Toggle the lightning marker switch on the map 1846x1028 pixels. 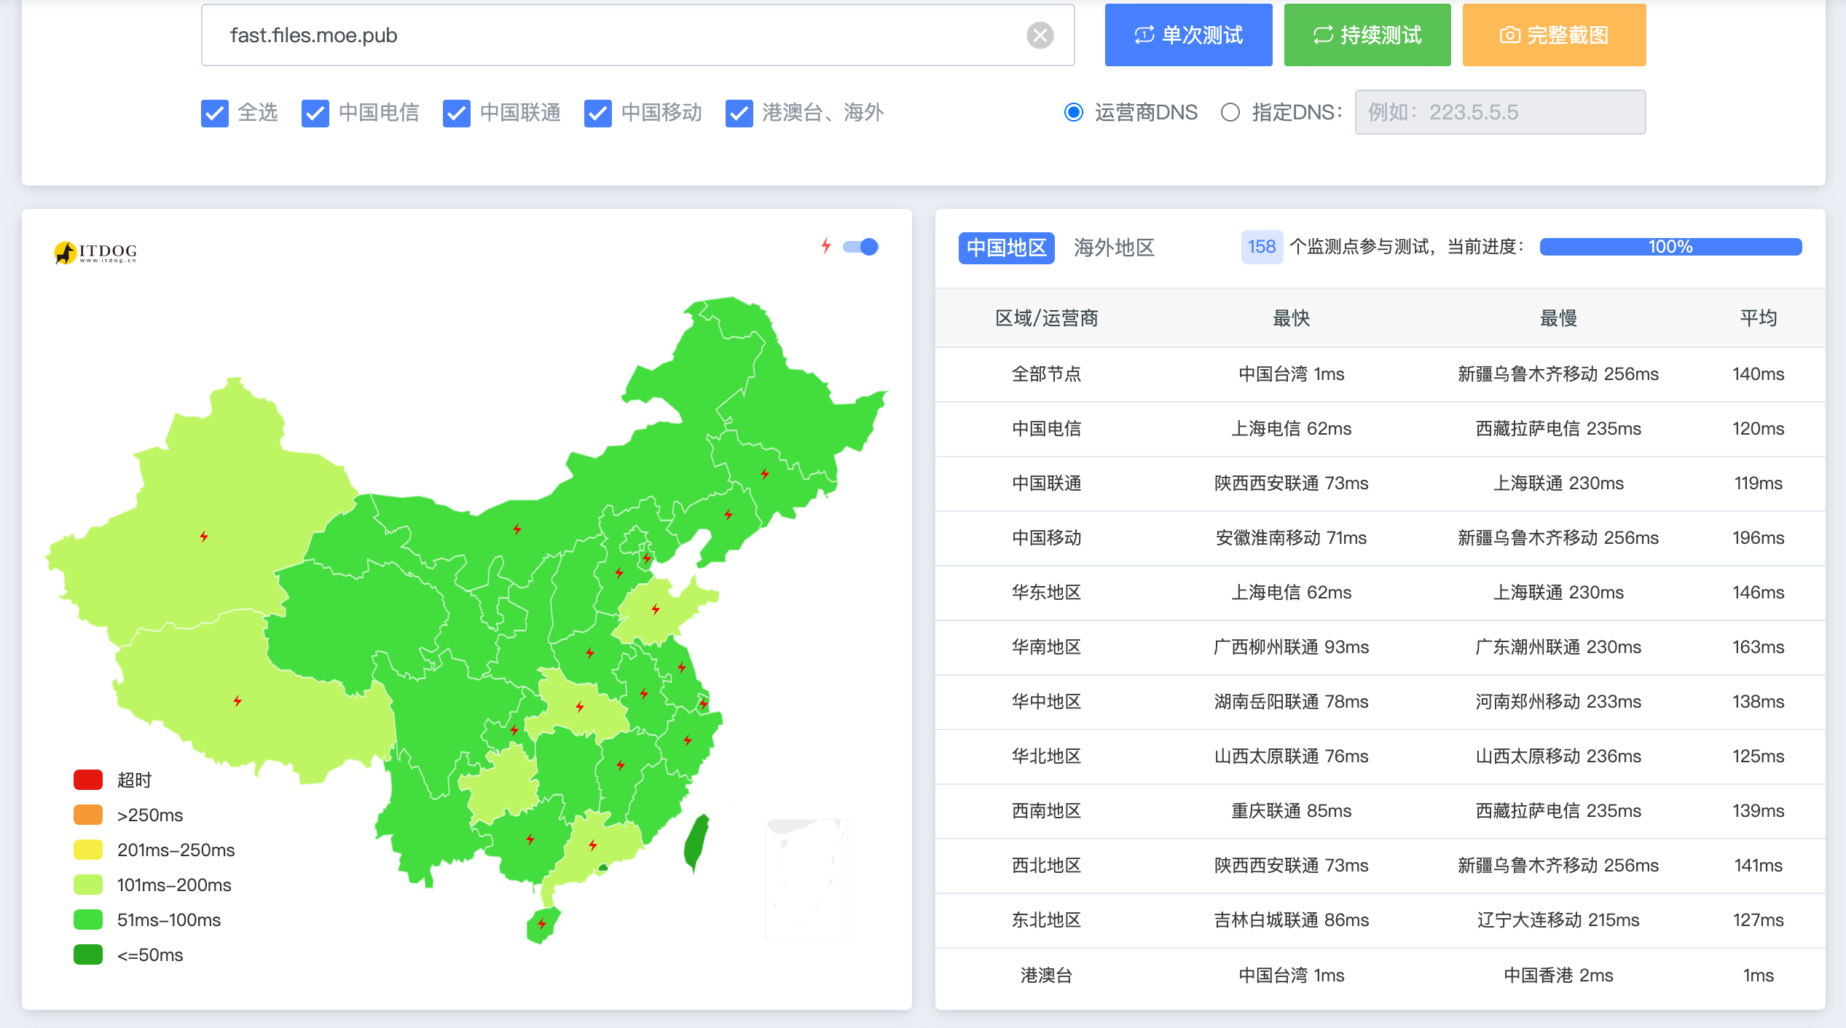[861, 247]
